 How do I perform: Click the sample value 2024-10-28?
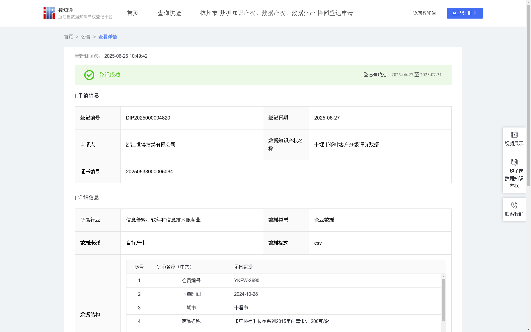(246, 294)
